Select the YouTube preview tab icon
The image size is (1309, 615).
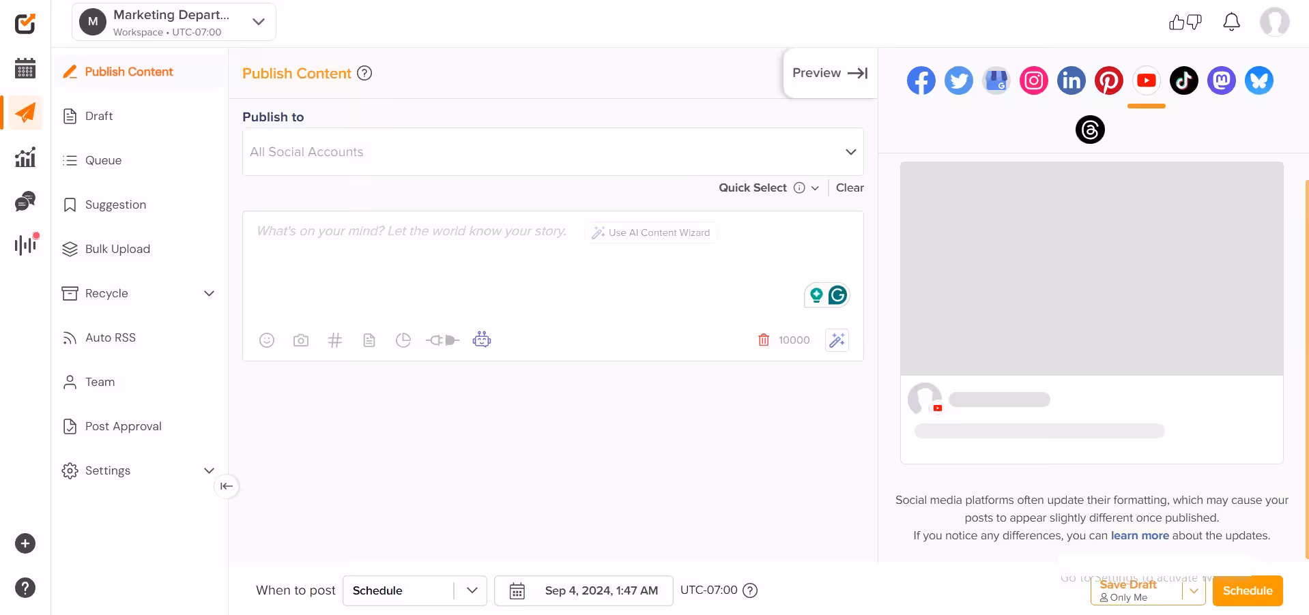(1147, 80)
